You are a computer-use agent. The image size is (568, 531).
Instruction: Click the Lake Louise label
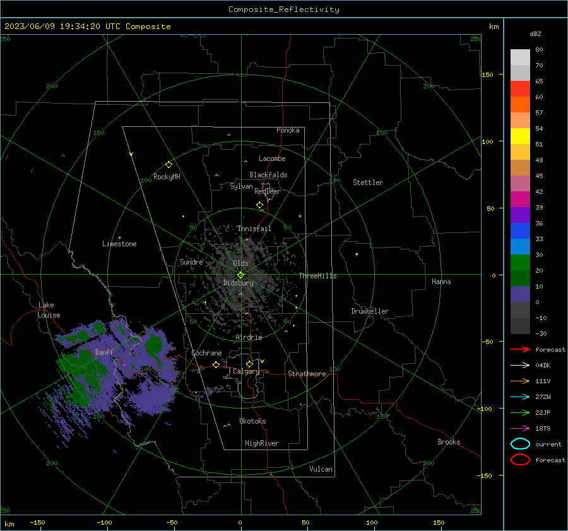click(x=49, y=310)
